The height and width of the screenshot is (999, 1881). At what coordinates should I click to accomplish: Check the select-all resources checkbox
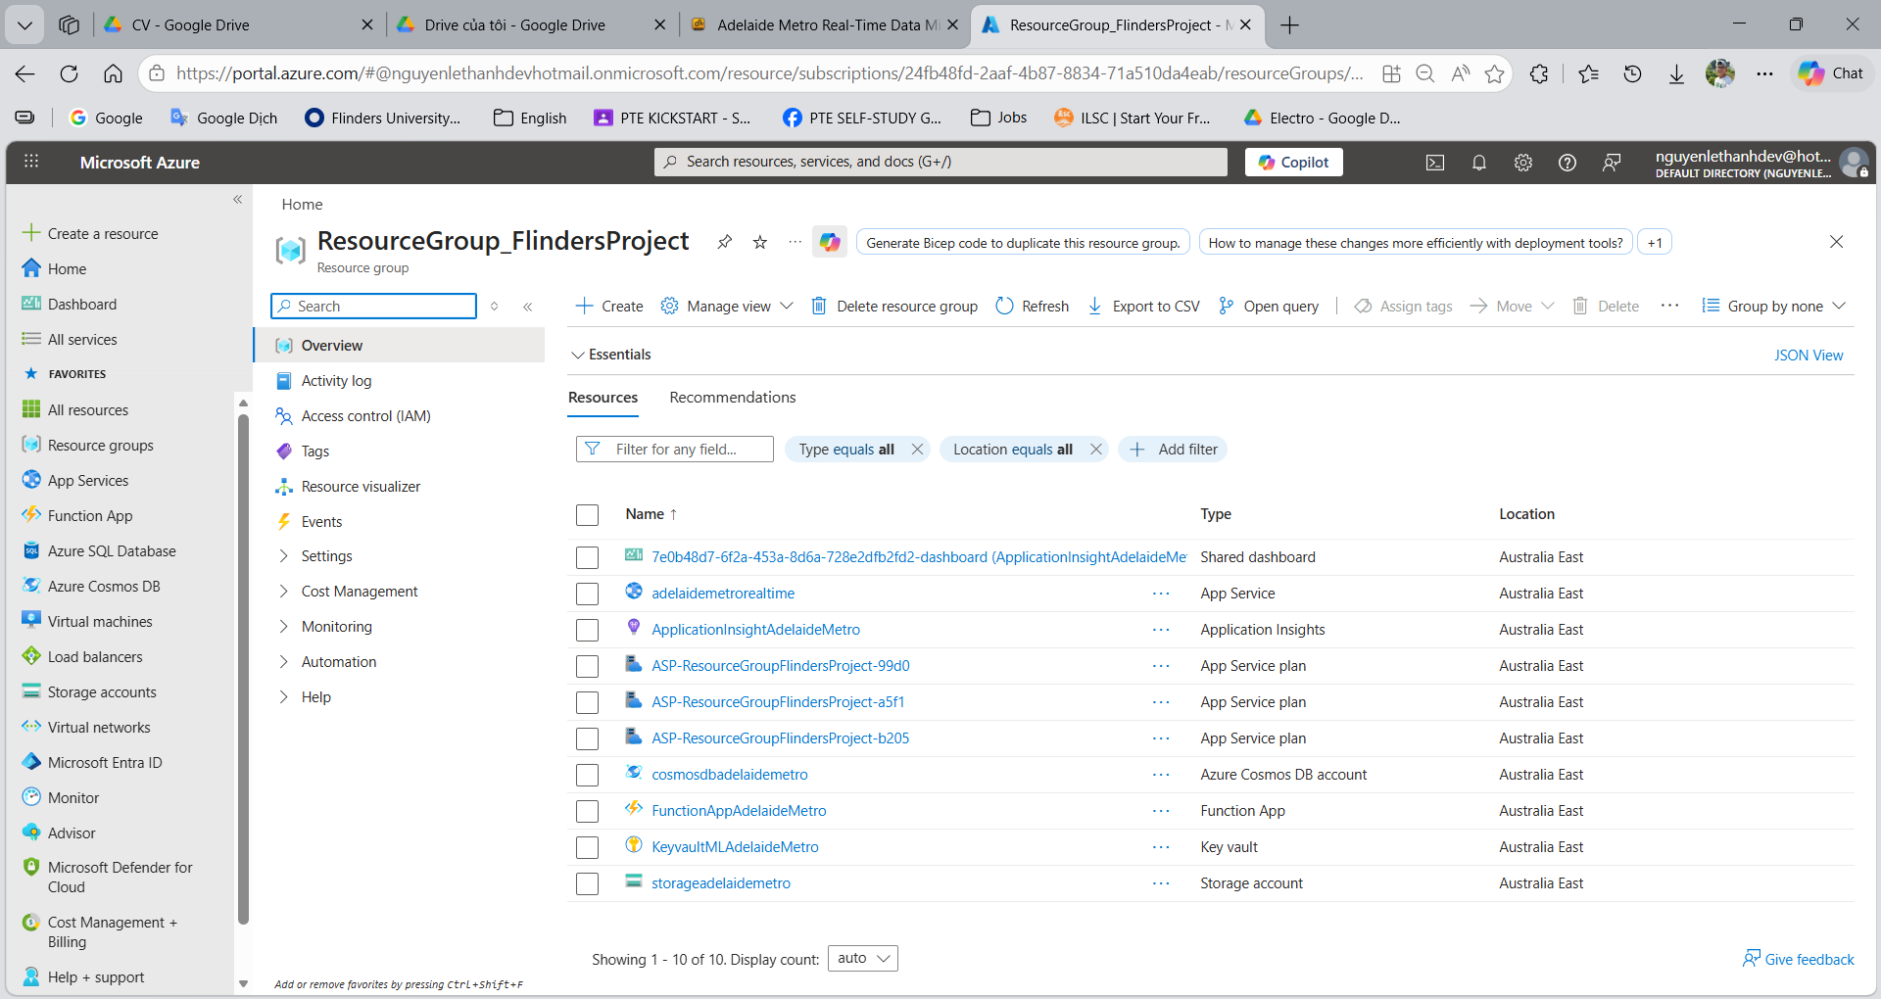(x=587, y=514)
